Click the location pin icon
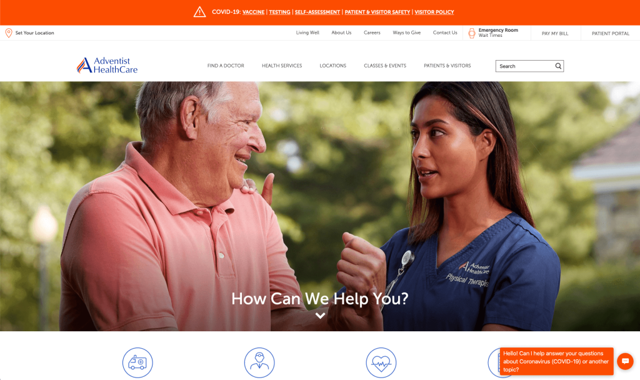Screen dimensions: 640x380 pos(9,33)
